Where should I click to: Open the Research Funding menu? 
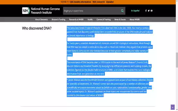(58, 19)
